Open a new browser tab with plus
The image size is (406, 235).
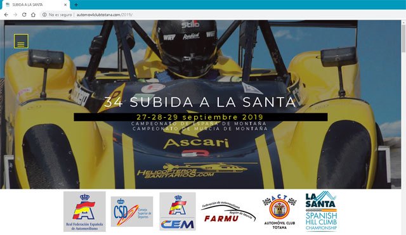point(76,4)
